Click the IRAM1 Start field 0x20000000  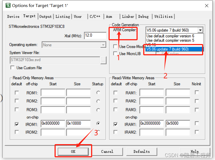click(x=152, y=123)
